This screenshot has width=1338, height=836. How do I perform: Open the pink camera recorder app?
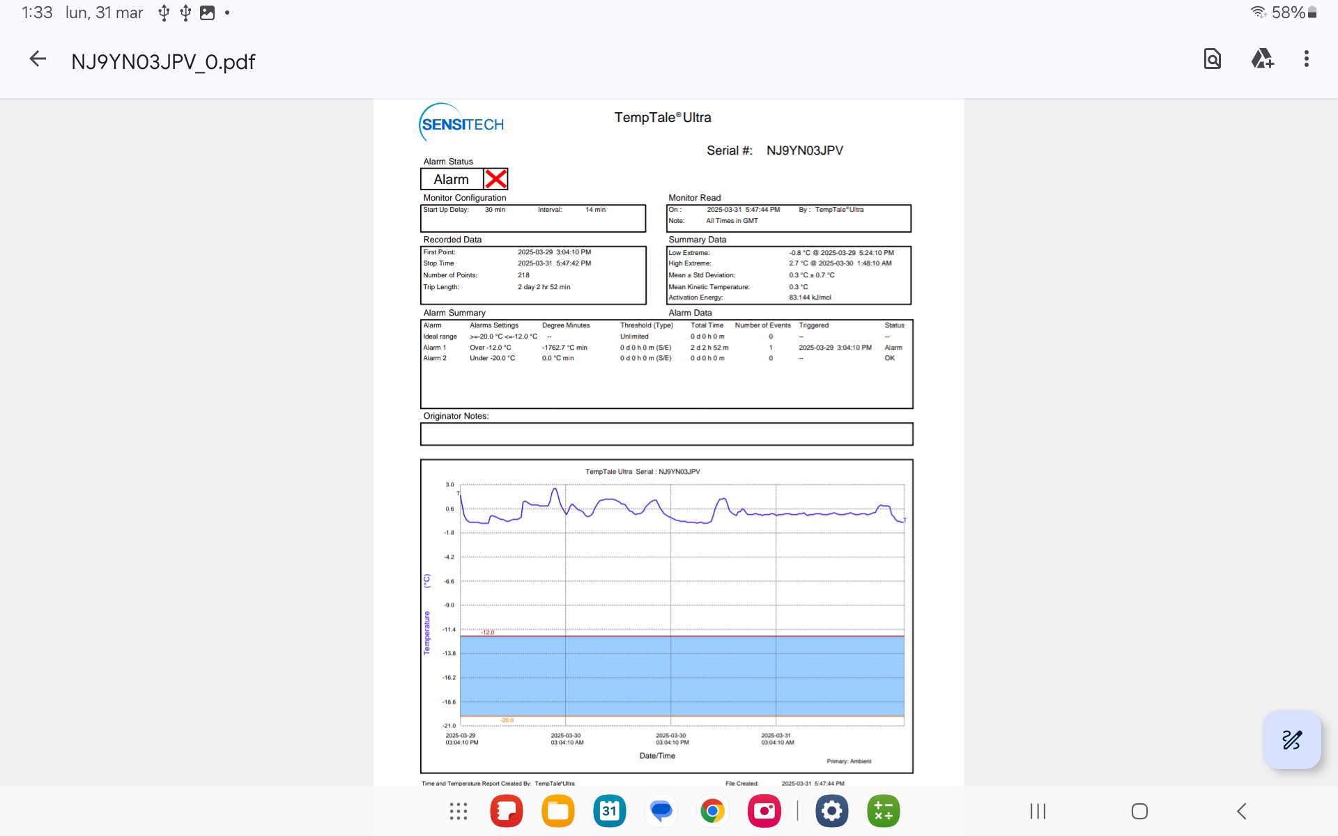coord(764,811)
